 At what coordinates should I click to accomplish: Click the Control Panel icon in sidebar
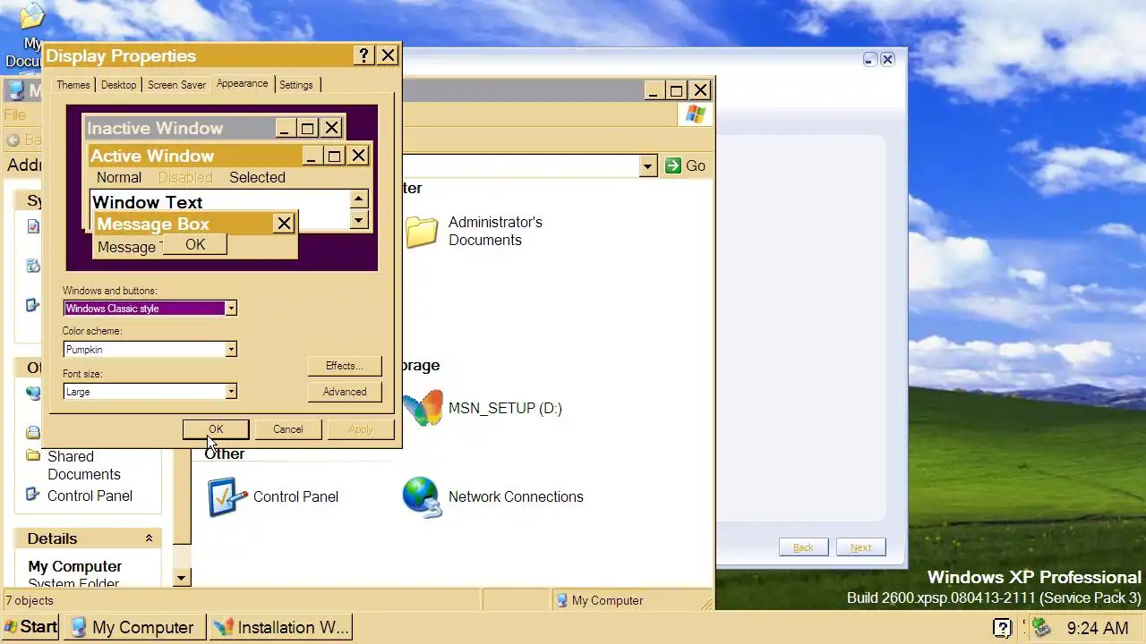(x=33, y=495)
